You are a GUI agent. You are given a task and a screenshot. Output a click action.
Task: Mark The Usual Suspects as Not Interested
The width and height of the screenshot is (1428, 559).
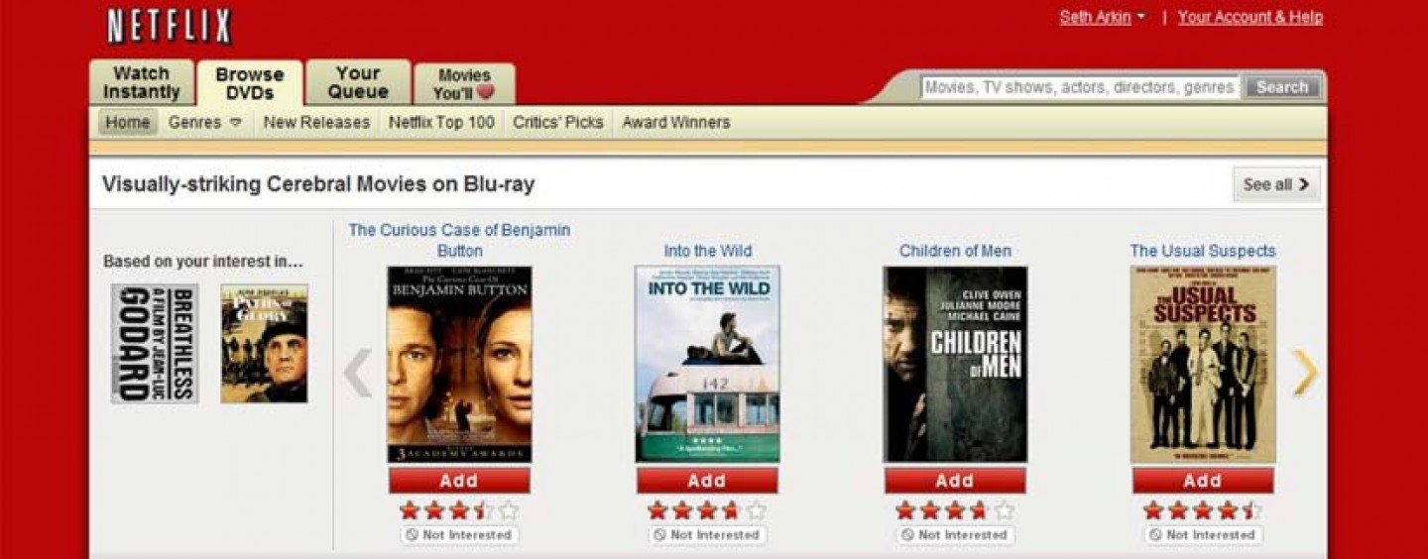tap(1203, 535)
